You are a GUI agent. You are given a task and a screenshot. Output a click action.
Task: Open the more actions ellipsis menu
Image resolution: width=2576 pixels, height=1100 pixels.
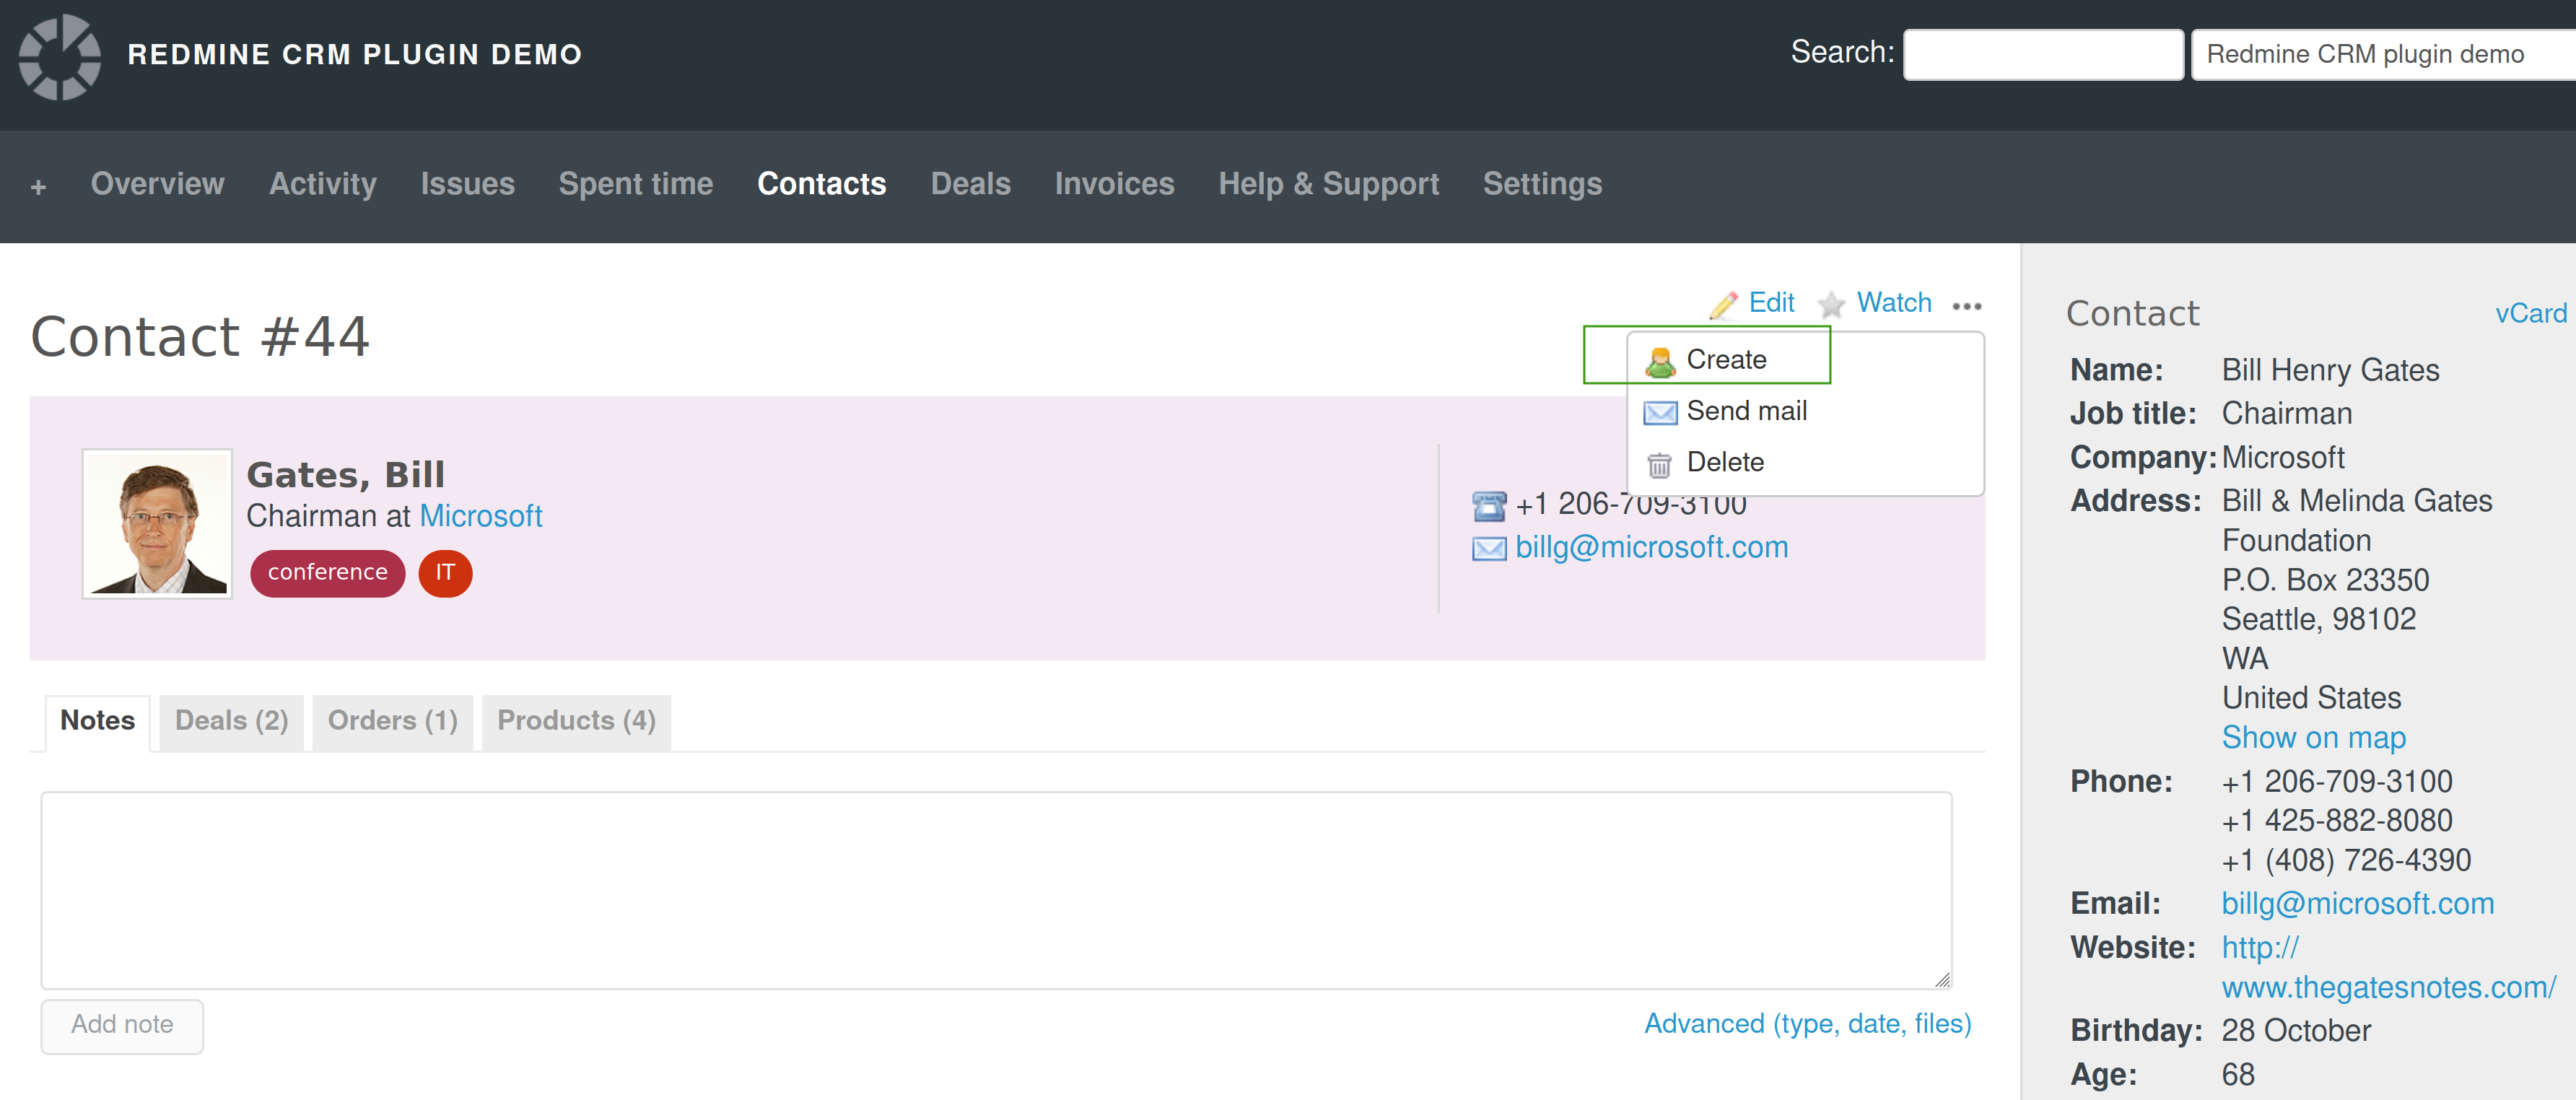coord(1967,307)
